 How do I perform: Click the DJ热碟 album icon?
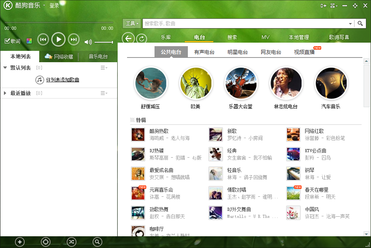coord(138,154)
